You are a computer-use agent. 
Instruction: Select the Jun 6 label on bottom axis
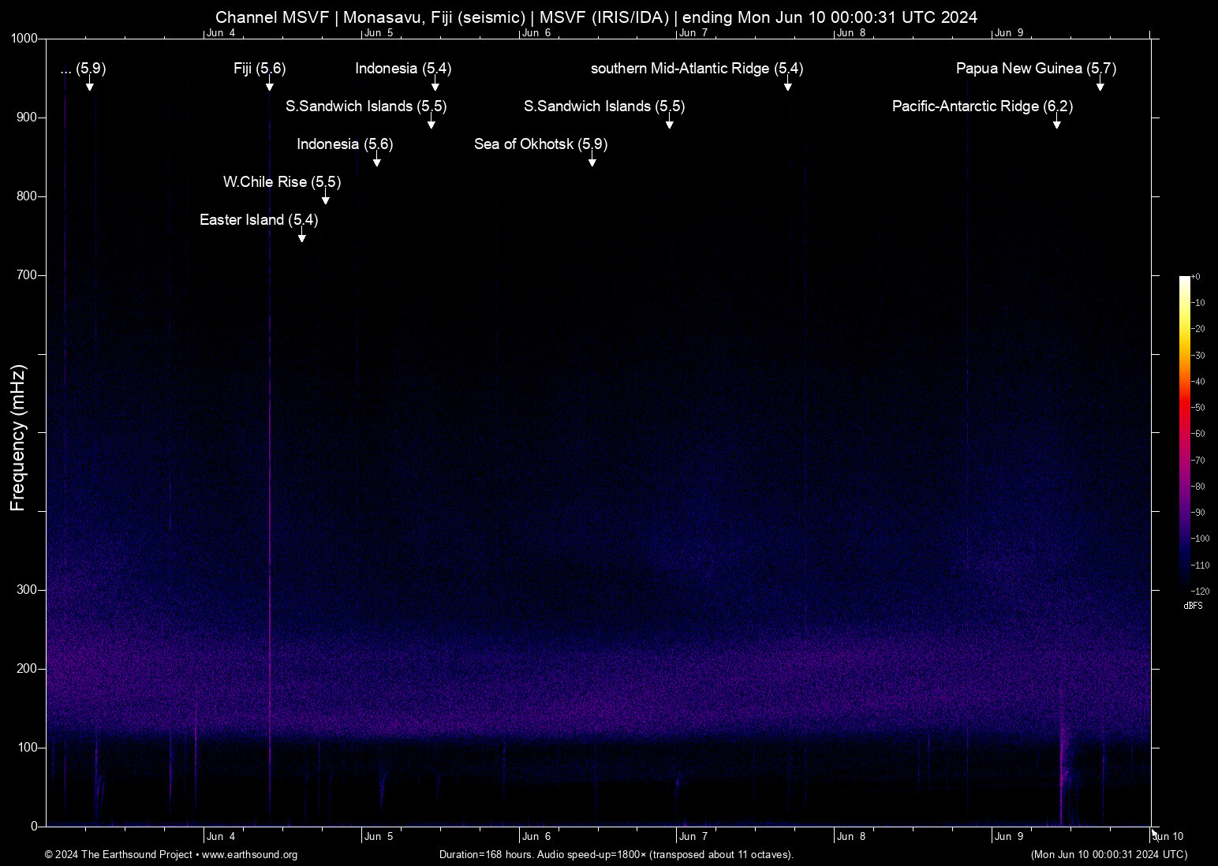536,837
